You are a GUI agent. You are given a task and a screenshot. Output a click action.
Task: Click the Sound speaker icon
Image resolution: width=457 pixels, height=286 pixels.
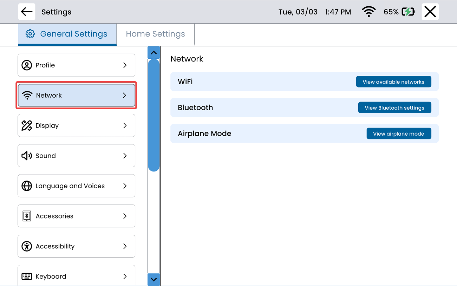pos(27,156)
